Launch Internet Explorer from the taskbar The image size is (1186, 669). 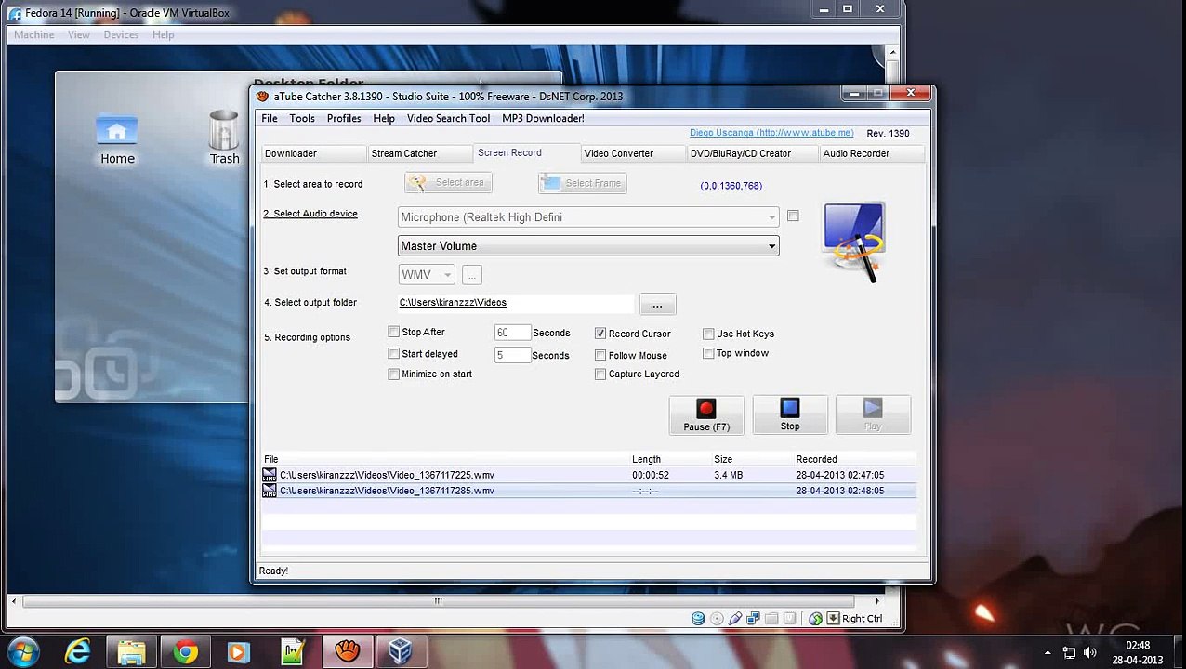(x=78, y=652)
